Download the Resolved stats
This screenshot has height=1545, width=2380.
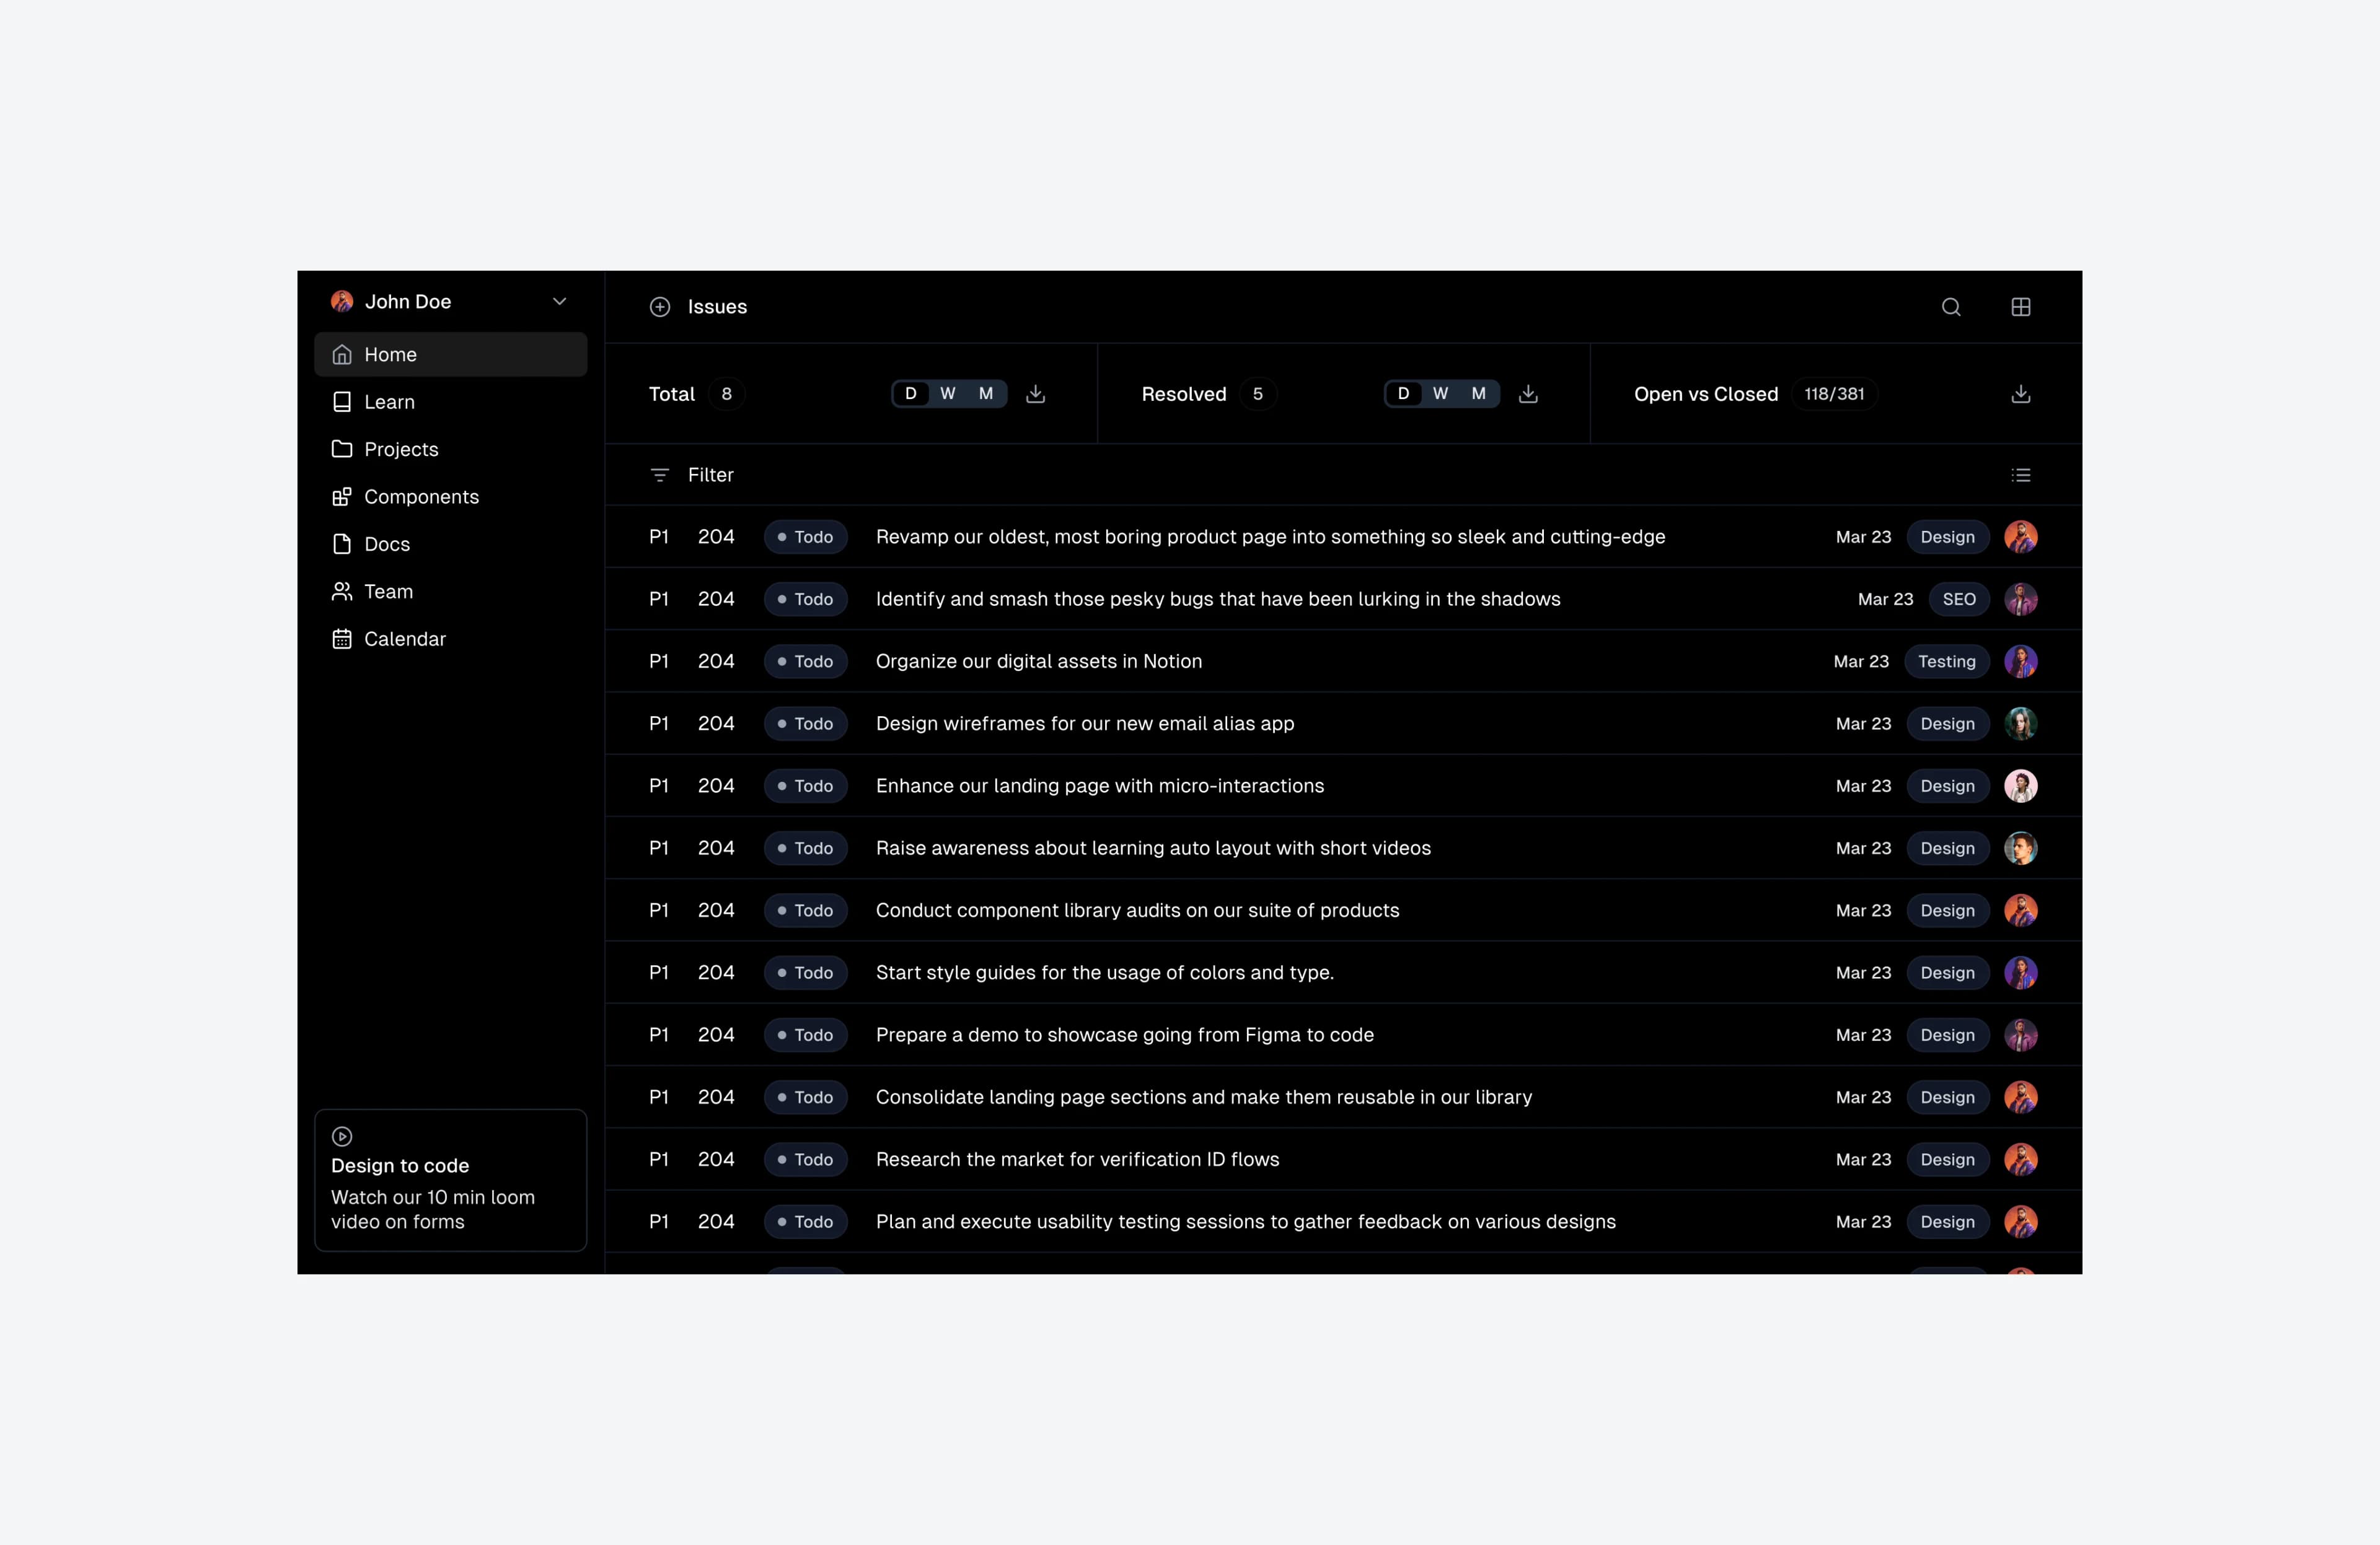(1528, 394)
